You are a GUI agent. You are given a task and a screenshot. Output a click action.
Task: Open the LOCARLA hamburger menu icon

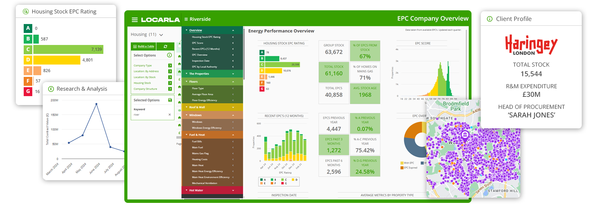tap(135, 20)
